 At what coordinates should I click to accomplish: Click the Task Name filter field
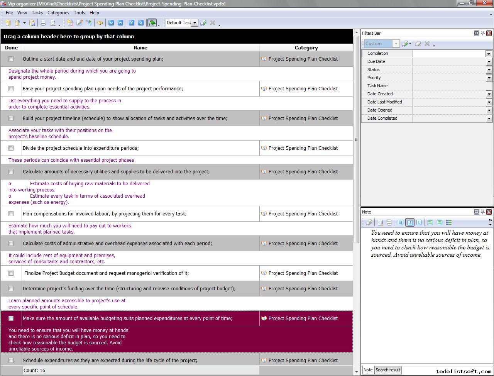pyautogui.click(x=452, y=86)
